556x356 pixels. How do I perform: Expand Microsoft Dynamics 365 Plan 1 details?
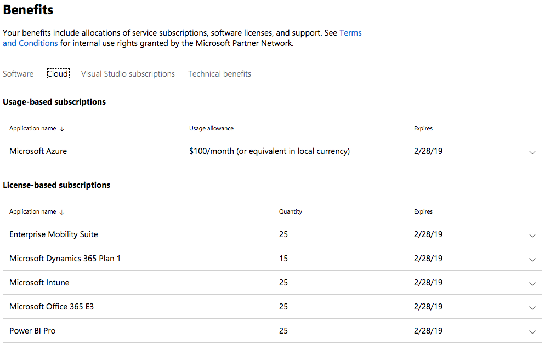click(532, 259)
